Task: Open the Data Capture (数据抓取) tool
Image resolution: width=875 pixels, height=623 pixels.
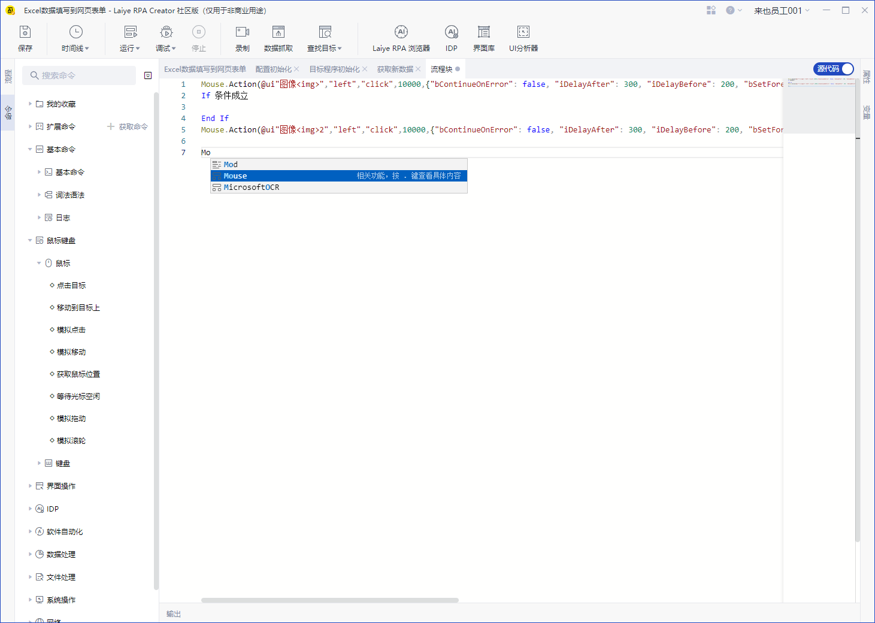Action: click(278, 38)
